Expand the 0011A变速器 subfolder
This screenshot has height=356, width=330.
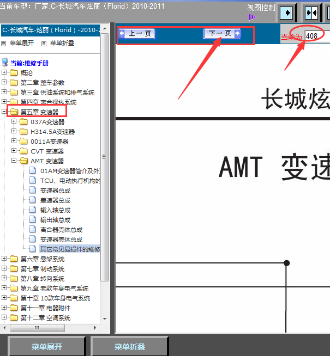click(x=14, y=141)
